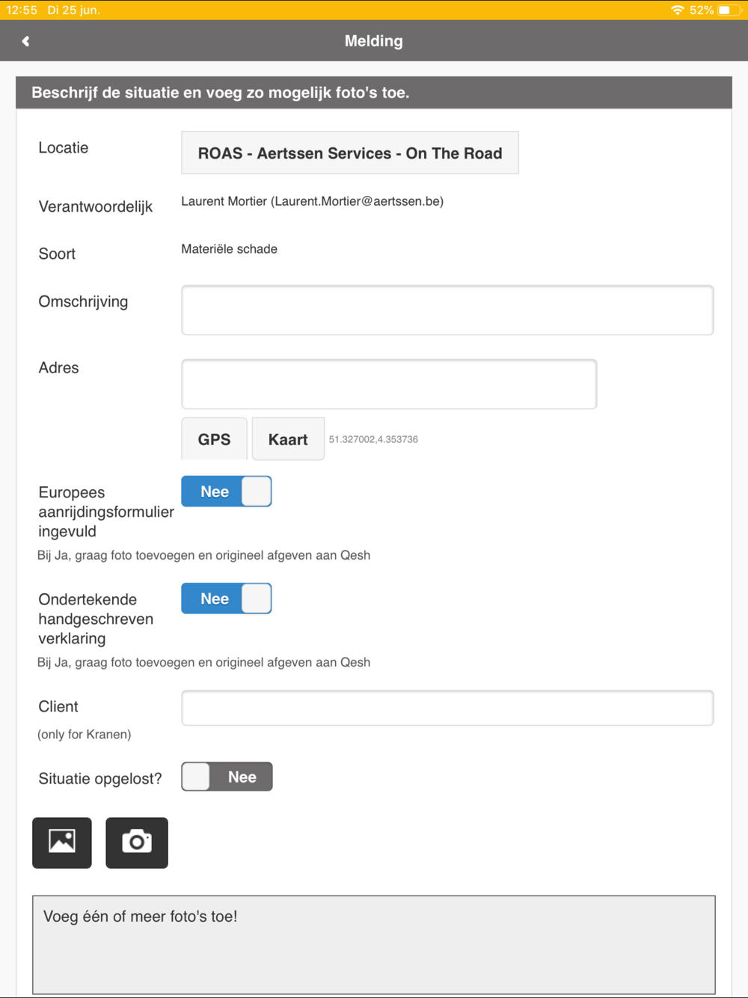Image resolution: width=748 pixels, height=998 pixels.
Task: Open the Kaart map button
Action: coord(288,439)
